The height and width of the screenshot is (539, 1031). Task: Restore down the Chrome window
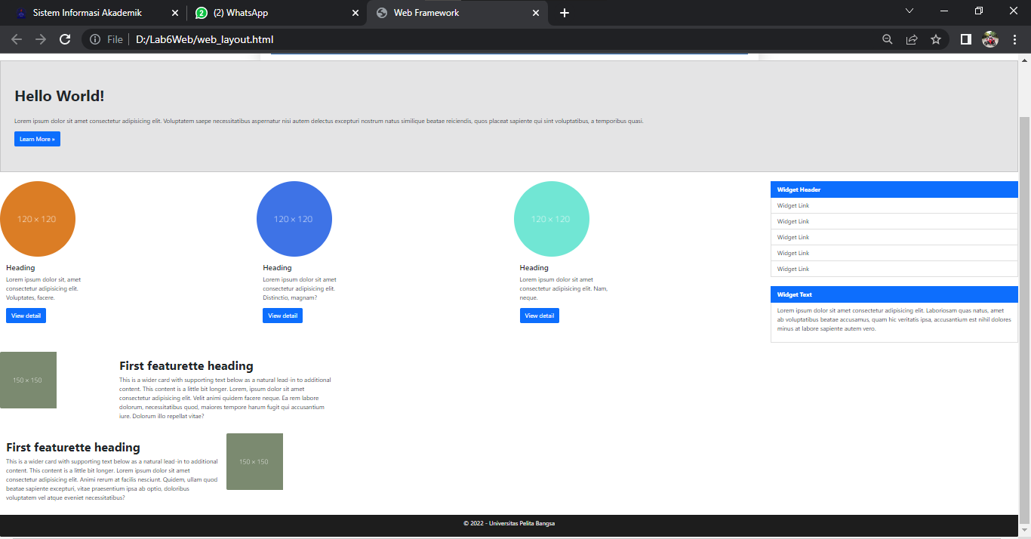point(979,11)
